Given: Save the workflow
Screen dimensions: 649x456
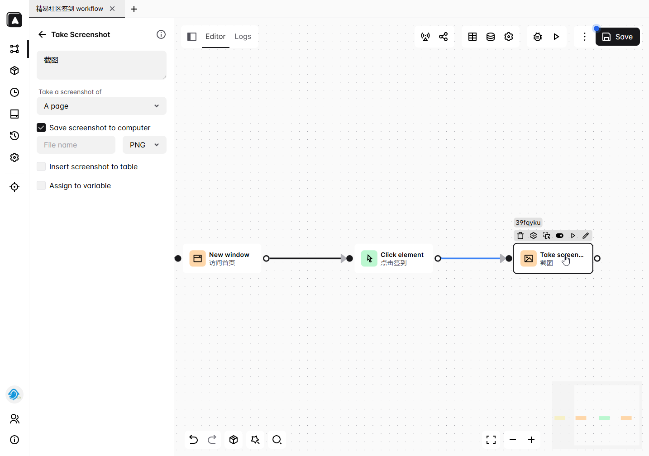Looking at the screenshot, I should click(617, 37).
